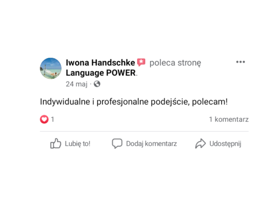This screenshot has height=201, width=279.
Task: Click the speech bubble comment icon
Action: click(117, 143)
